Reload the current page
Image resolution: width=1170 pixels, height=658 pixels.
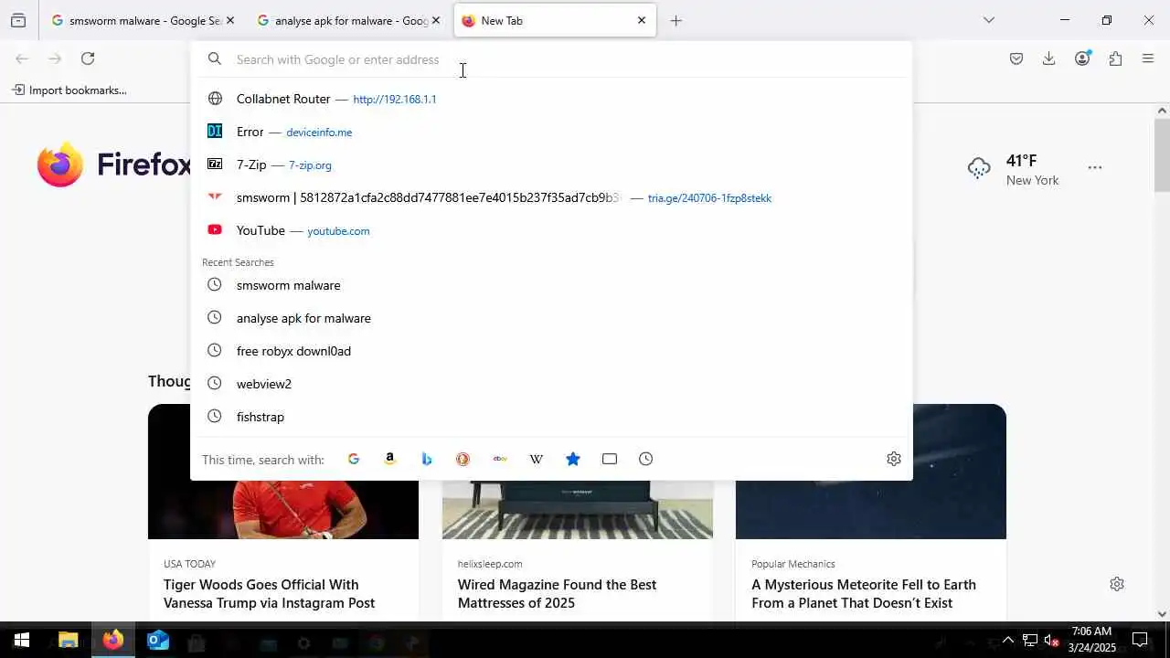88,58
